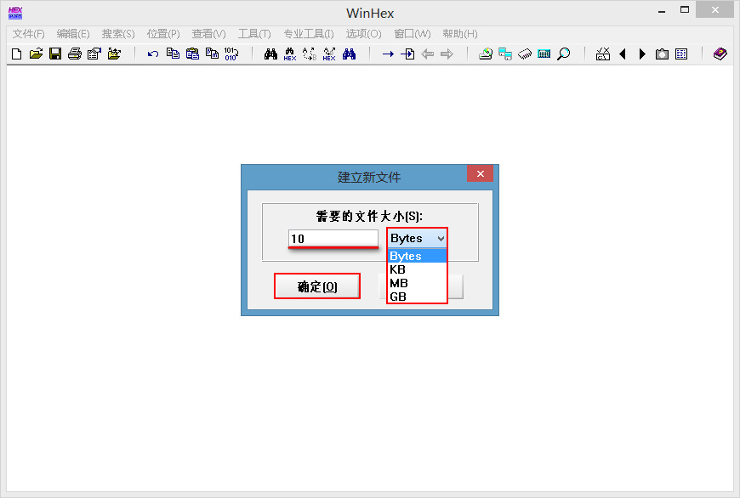Click the Undo arrow icon

(x=153, y=54)
